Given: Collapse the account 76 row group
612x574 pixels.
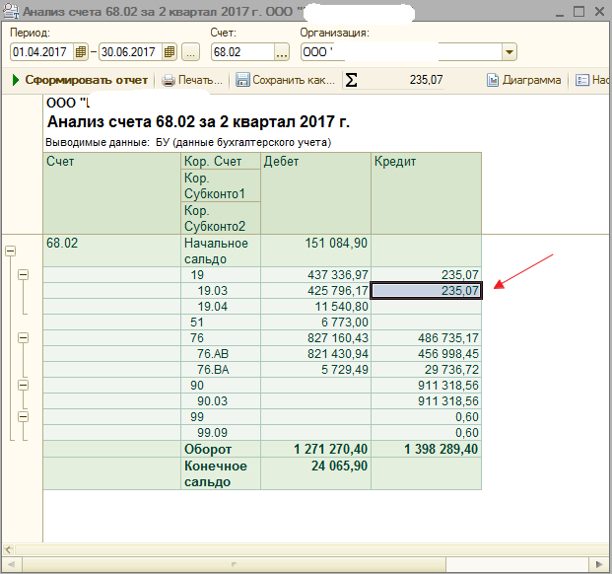Looking at the screenshot, I should [x=23, y=337].
